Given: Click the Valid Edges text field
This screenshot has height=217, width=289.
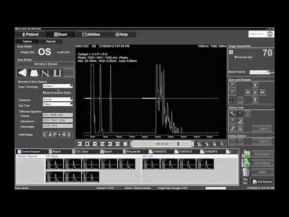Looking at the screenshot, I should pyautogui.click(x=58, y=126).
